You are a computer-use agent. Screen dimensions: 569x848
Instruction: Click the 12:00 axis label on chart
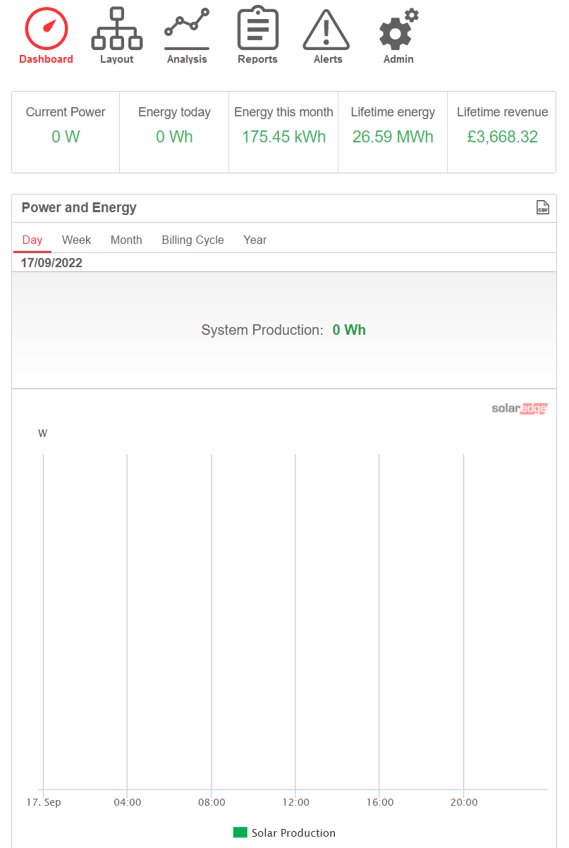(295, 802)
